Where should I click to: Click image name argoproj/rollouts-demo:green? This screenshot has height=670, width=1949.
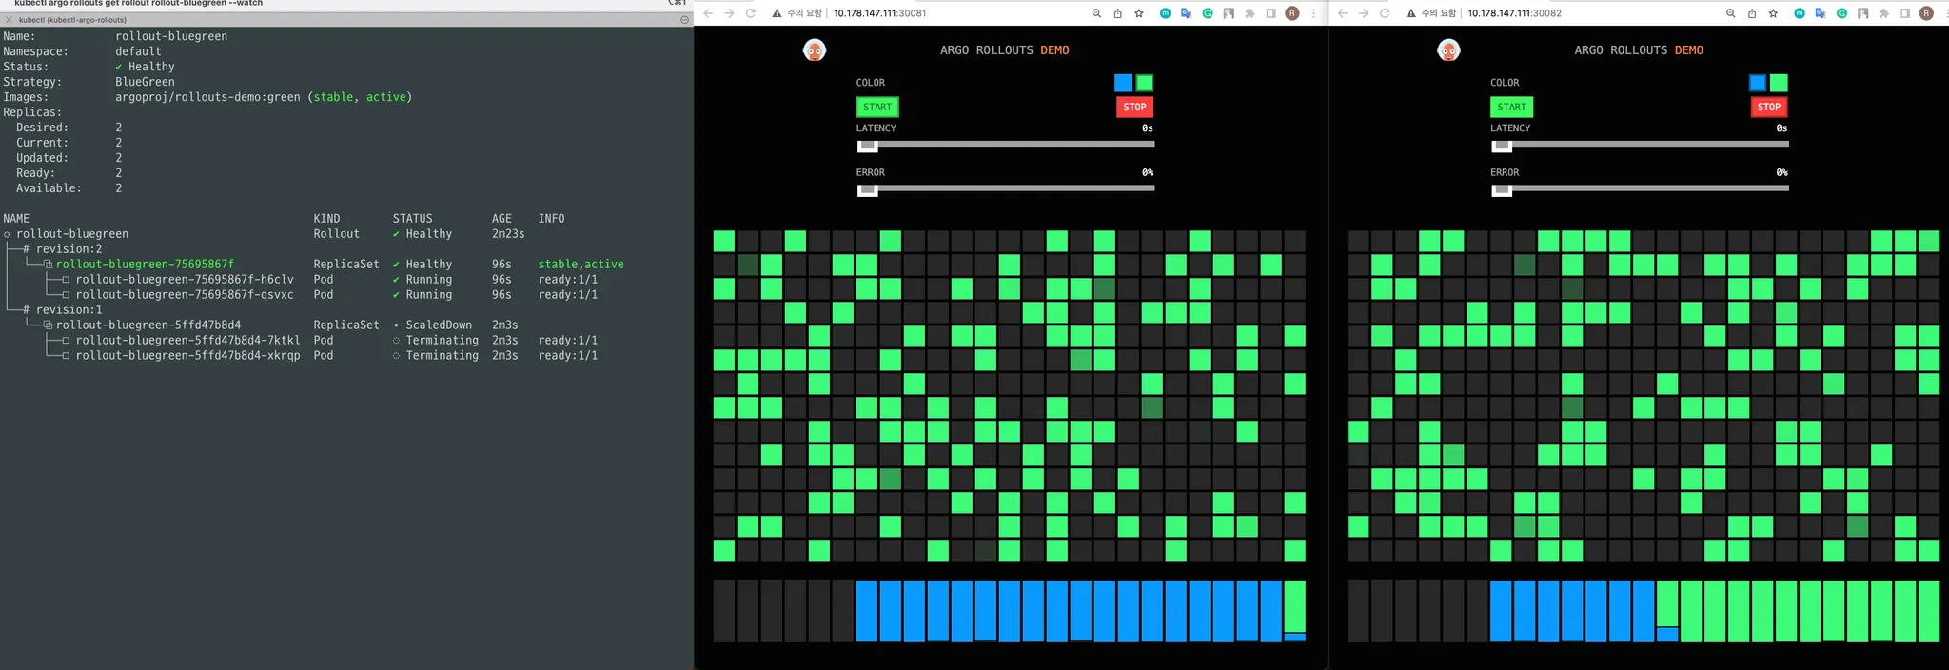pyautogui.click(x=207, y=97)
